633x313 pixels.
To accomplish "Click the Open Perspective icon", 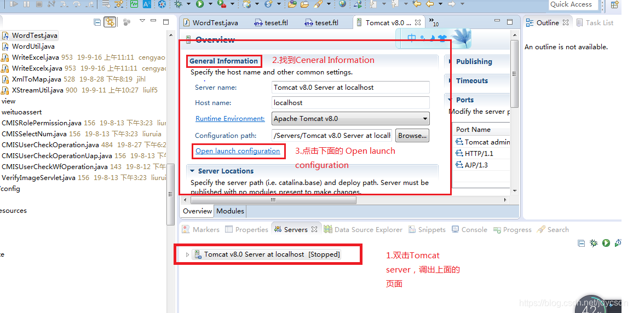I will click(x=614, y=4).
